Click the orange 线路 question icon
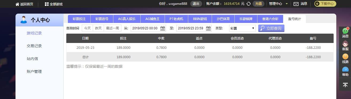351x99 pixels. point(345,56)
